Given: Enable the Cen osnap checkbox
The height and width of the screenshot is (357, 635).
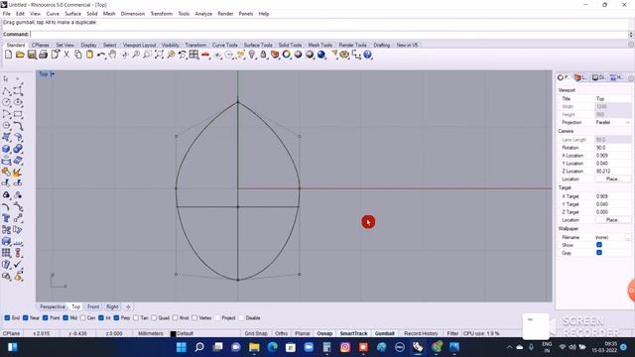Looking at the screenshot, I should click(x=83, y=317).
